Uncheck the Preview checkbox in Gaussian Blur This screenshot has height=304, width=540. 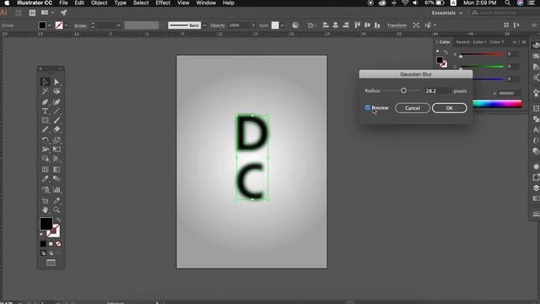coord(368,108)
